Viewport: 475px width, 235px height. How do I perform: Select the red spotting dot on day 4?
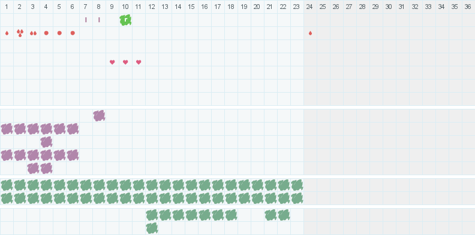pos(46,33)
